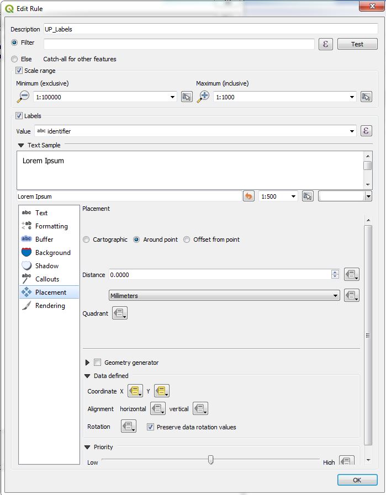The width and height of the screenshot is (386, 495).
Task: Collapse the Data defined section
Action: click(x=87, y=376)
